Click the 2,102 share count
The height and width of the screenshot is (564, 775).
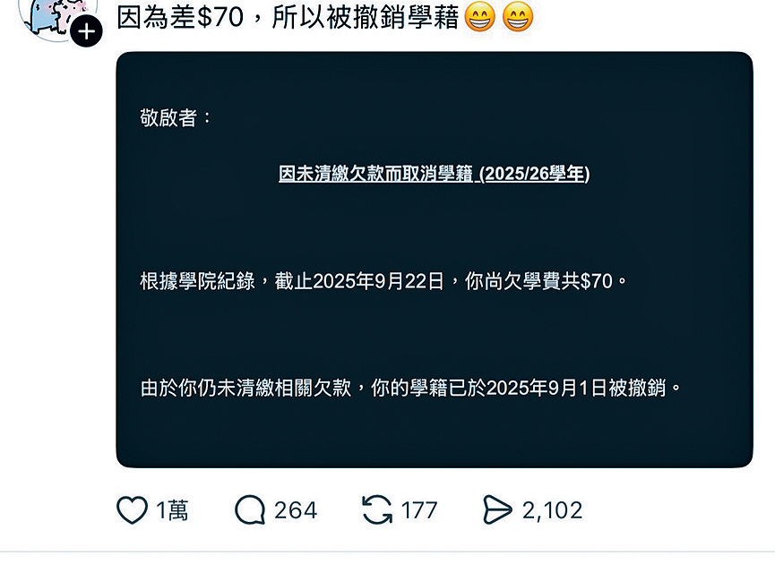pos(552,510)
